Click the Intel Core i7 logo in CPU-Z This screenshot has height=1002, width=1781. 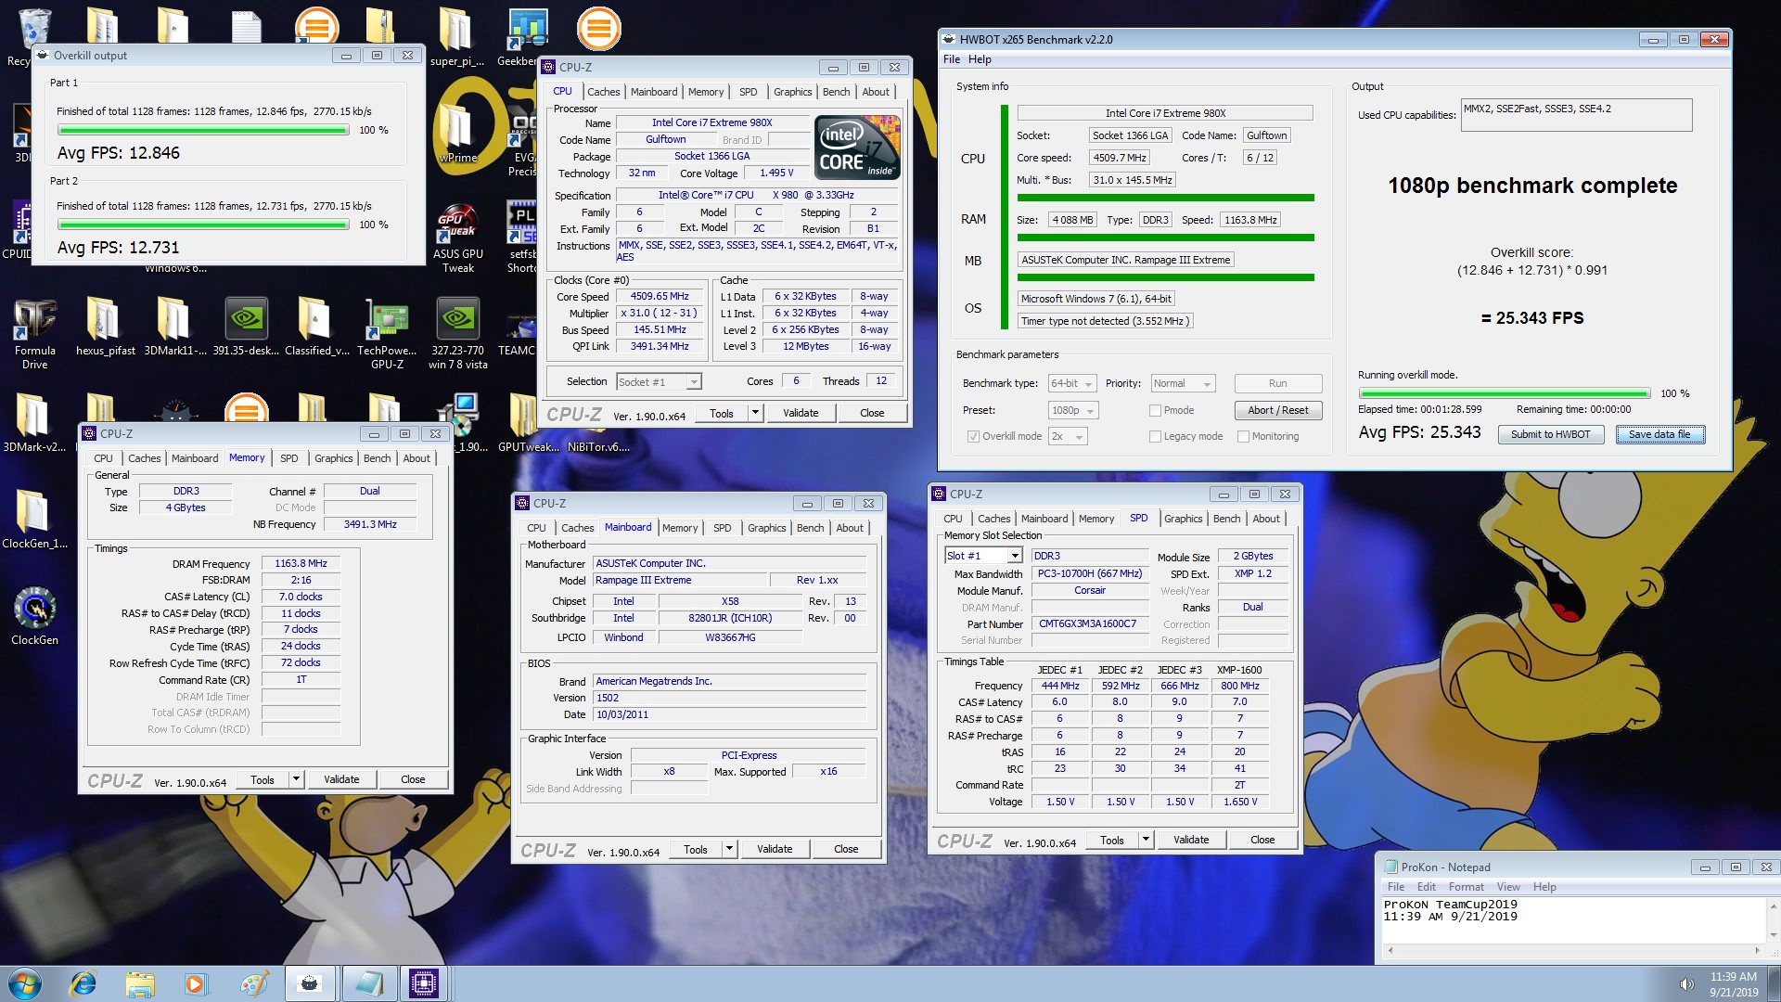(857, 148)
